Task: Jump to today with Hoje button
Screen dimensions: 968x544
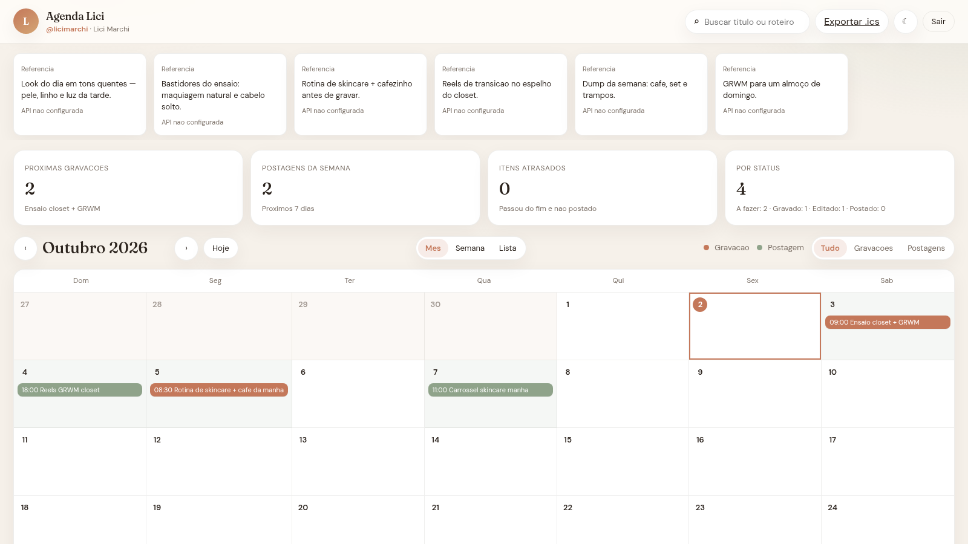Action: pyautogui.click(x=221, y=248)
